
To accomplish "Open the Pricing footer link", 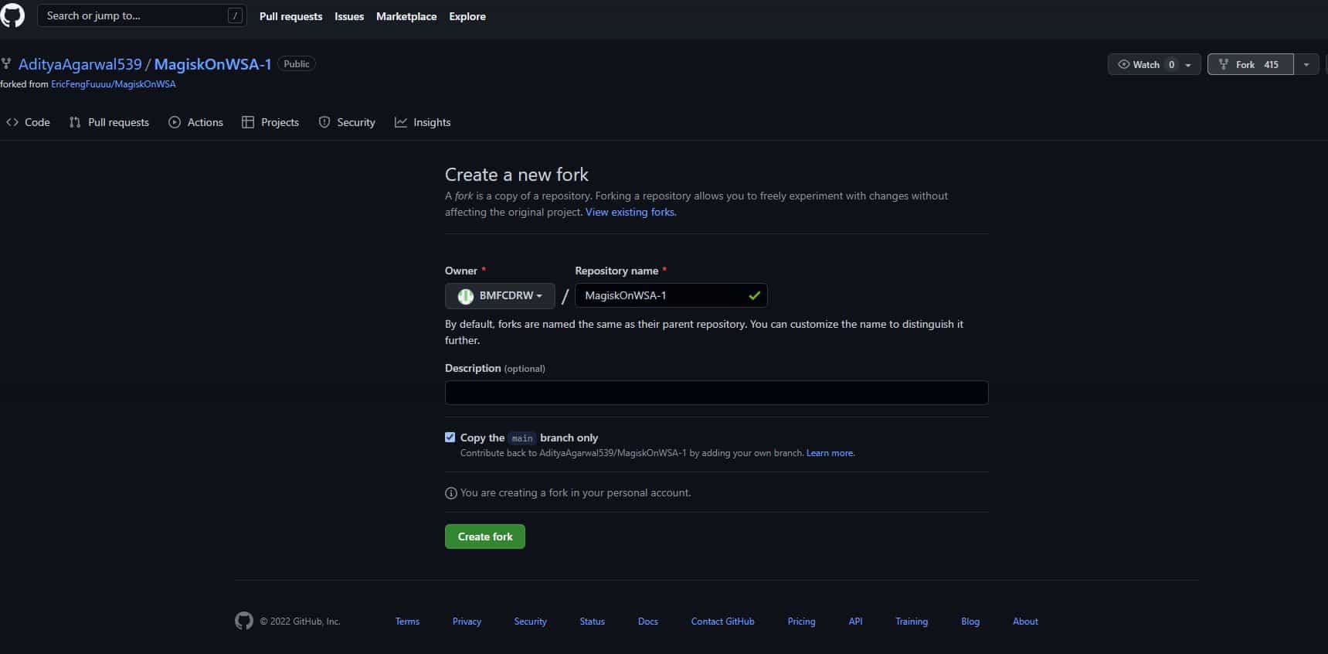I will 801,622.
